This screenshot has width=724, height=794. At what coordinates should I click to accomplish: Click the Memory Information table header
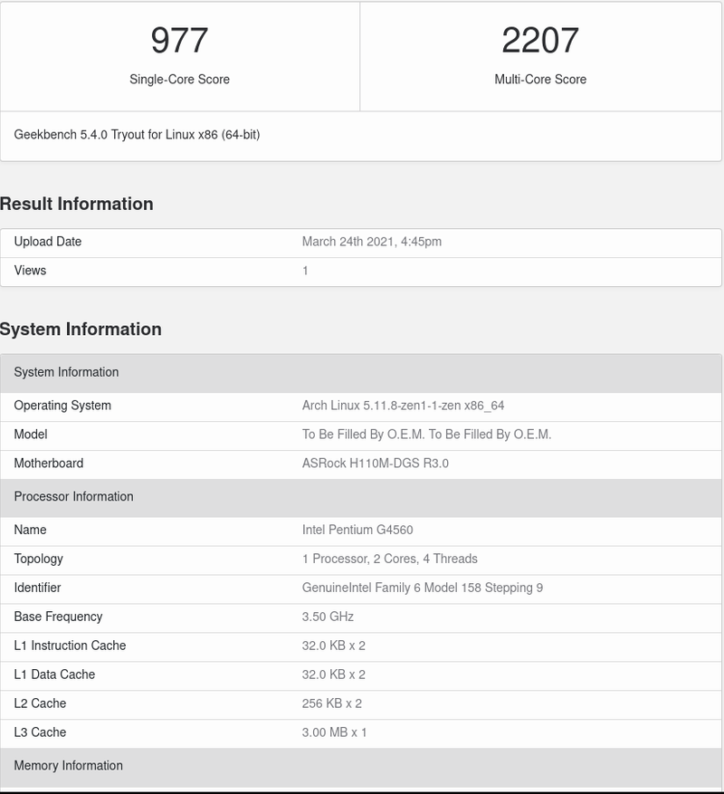[x=68, y=766]
